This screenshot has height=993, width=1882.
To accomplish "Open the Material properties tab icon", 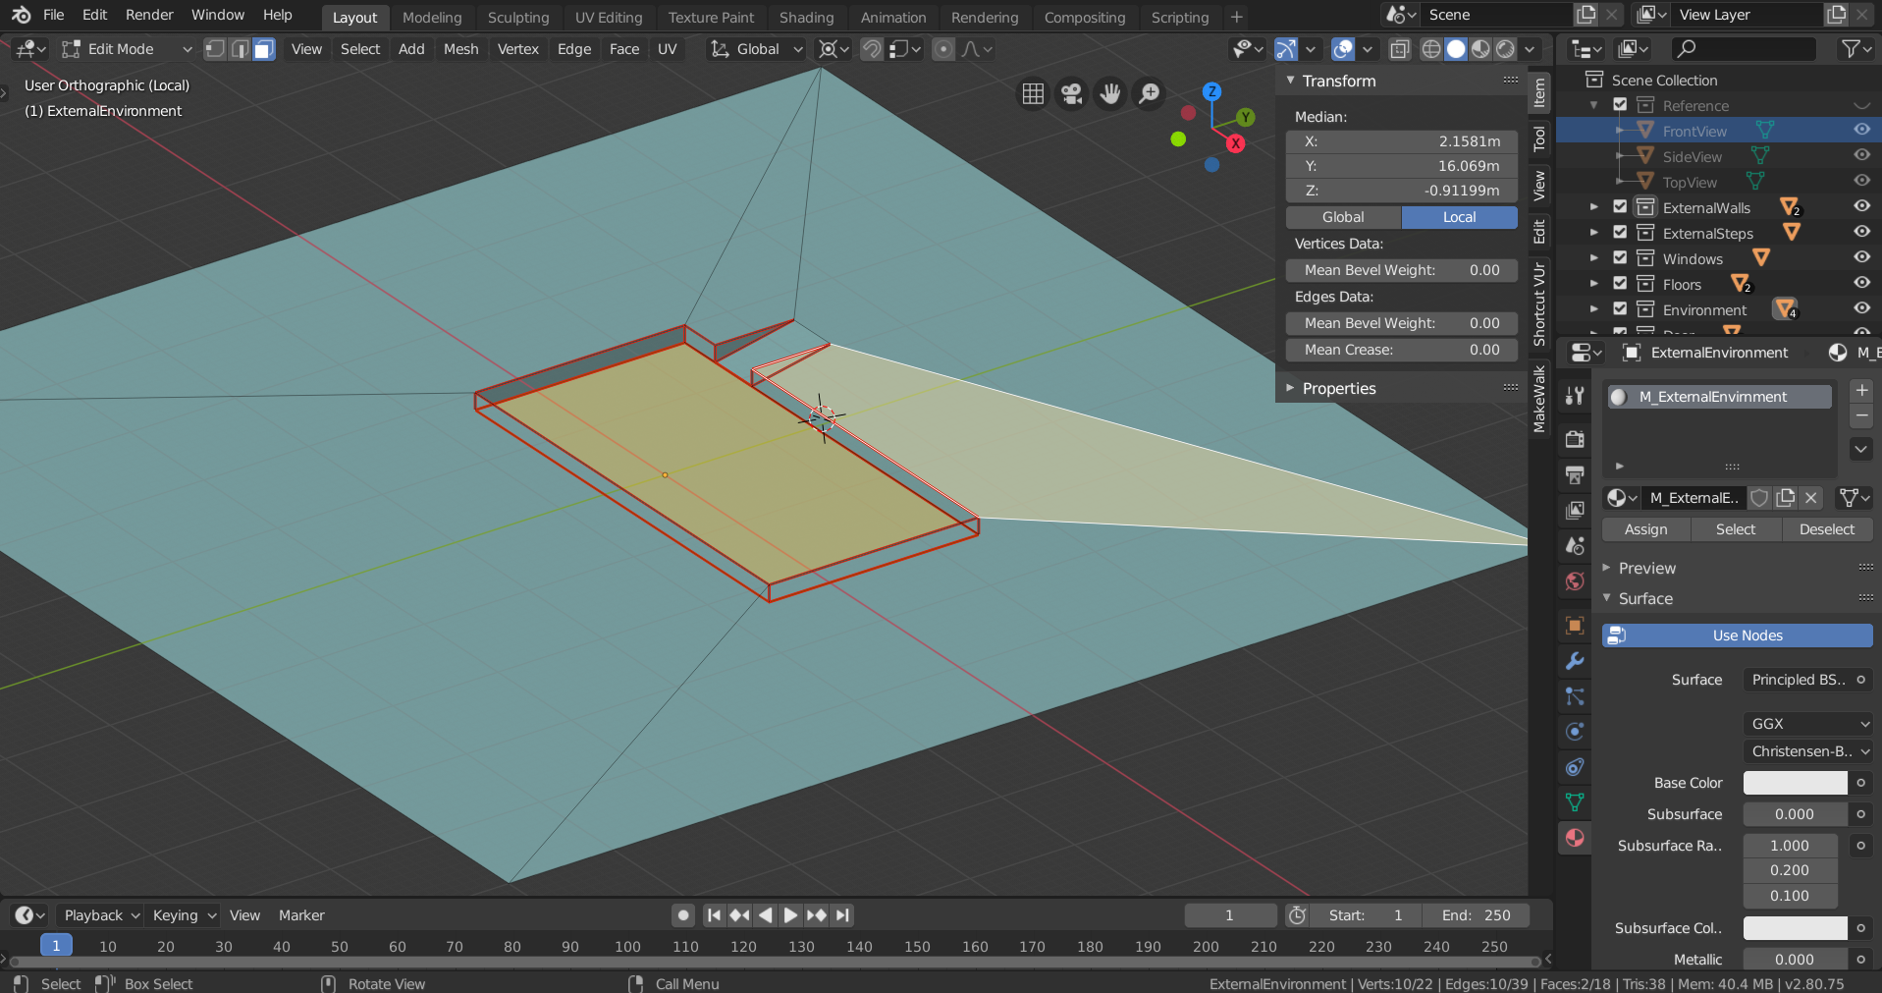I will tap(1575, 838).
